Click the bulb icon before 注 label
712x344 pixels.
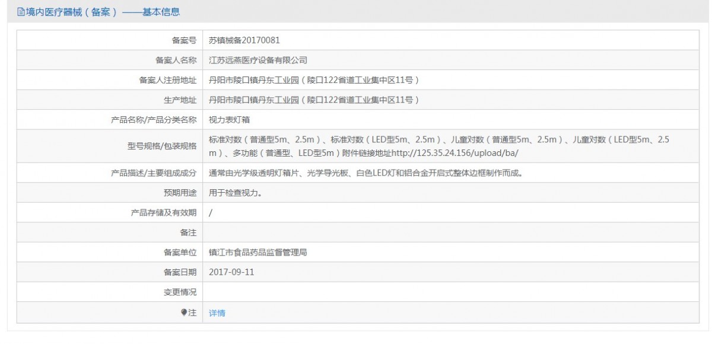[x=185, y=313]
